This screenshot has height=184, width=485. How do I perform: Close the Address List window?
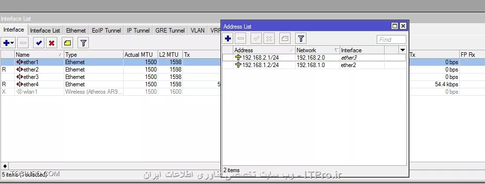click(403, 26)
